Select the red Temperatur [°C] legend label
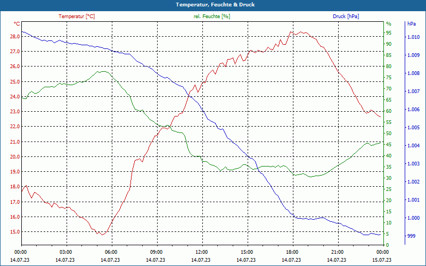426x266 pixels. point(77,16)
